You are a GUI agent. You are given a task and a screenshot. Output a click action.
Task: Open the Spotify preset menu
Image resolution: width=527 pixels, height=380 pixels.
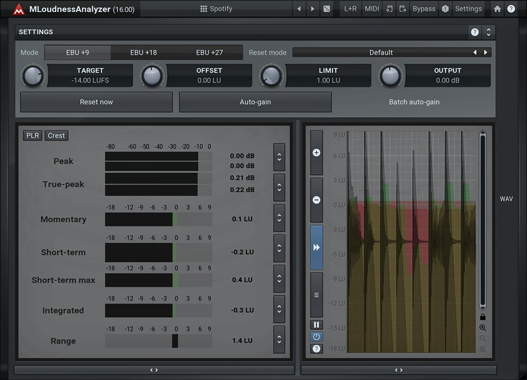point(221,9)
